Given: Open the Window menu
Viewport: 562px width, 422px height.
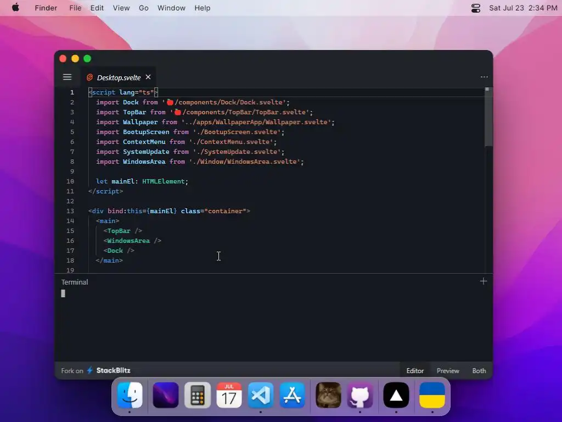Looking at the screenshot, I should pos(171,8).
